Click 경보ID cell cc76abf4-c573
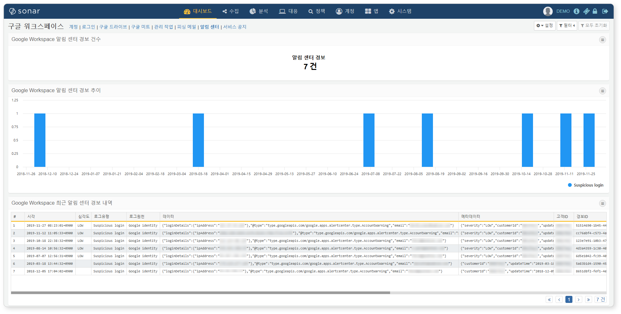621x314 pixels. tap(591, 233)
